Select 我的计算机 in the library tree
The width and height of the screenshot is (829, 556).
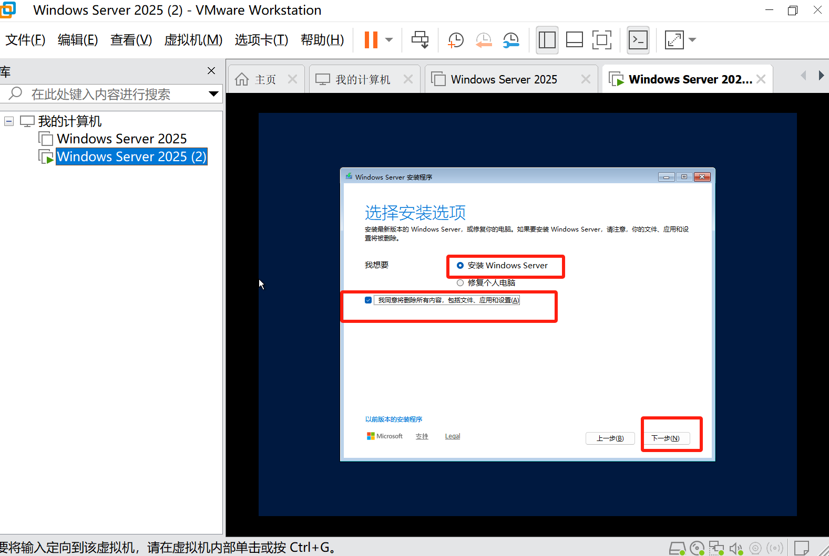click(69, 121)
